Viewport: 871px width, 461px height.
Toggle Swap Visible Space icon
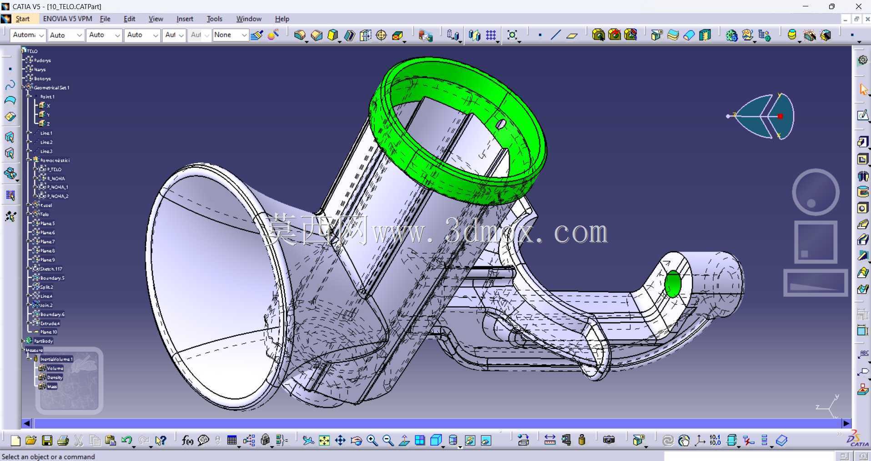486,441
